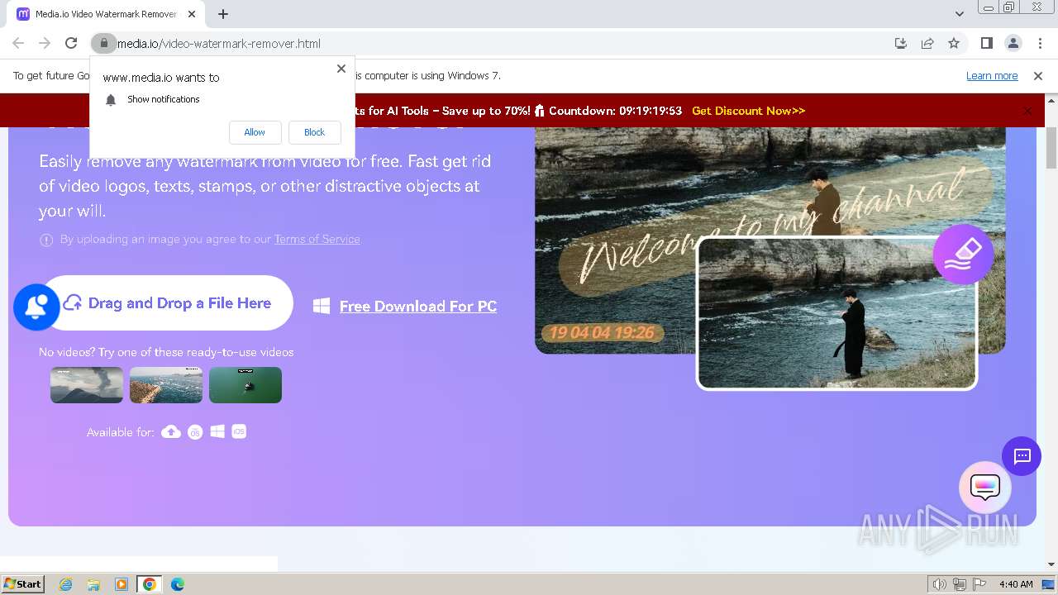
Task: Choose the volcano sample video thumbnail
Action: pyautogui.click(x=87, y=385)
